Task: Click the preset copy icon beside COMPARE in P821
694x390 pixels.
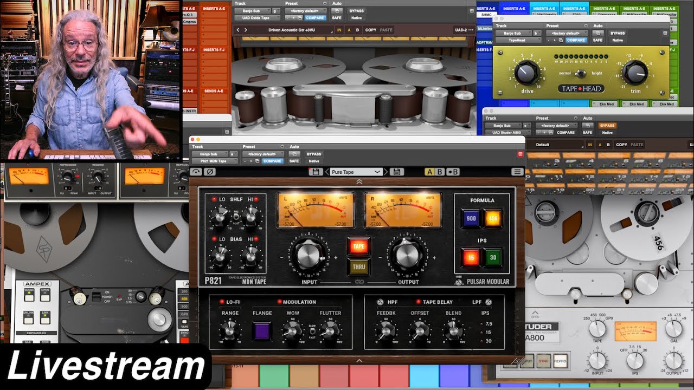Action: pyautogui.click(x=257, y=161)
